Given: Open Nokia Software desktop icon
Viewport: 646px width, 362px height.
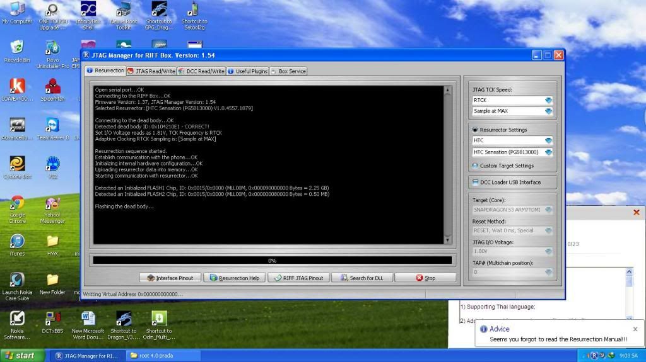Looking at the screenshot, I should [x=17, y=325].
